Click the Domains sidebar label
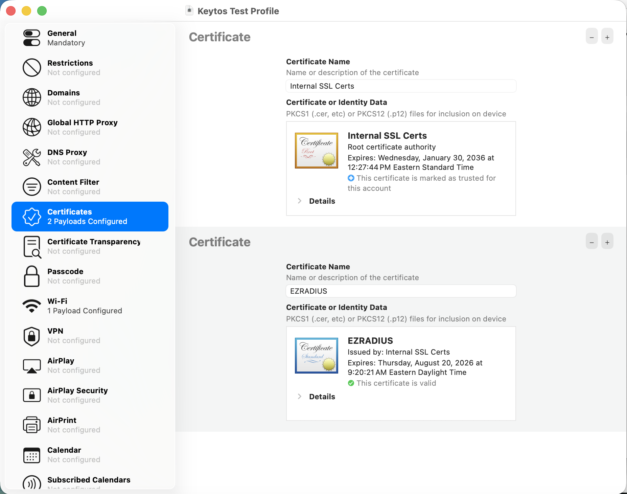This screenshot has width=627, height=494. point(64,93)
